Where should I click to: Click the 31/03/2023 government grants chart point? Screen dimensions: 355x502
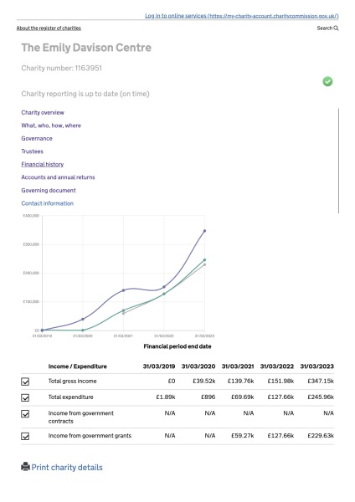click(205, 264)
